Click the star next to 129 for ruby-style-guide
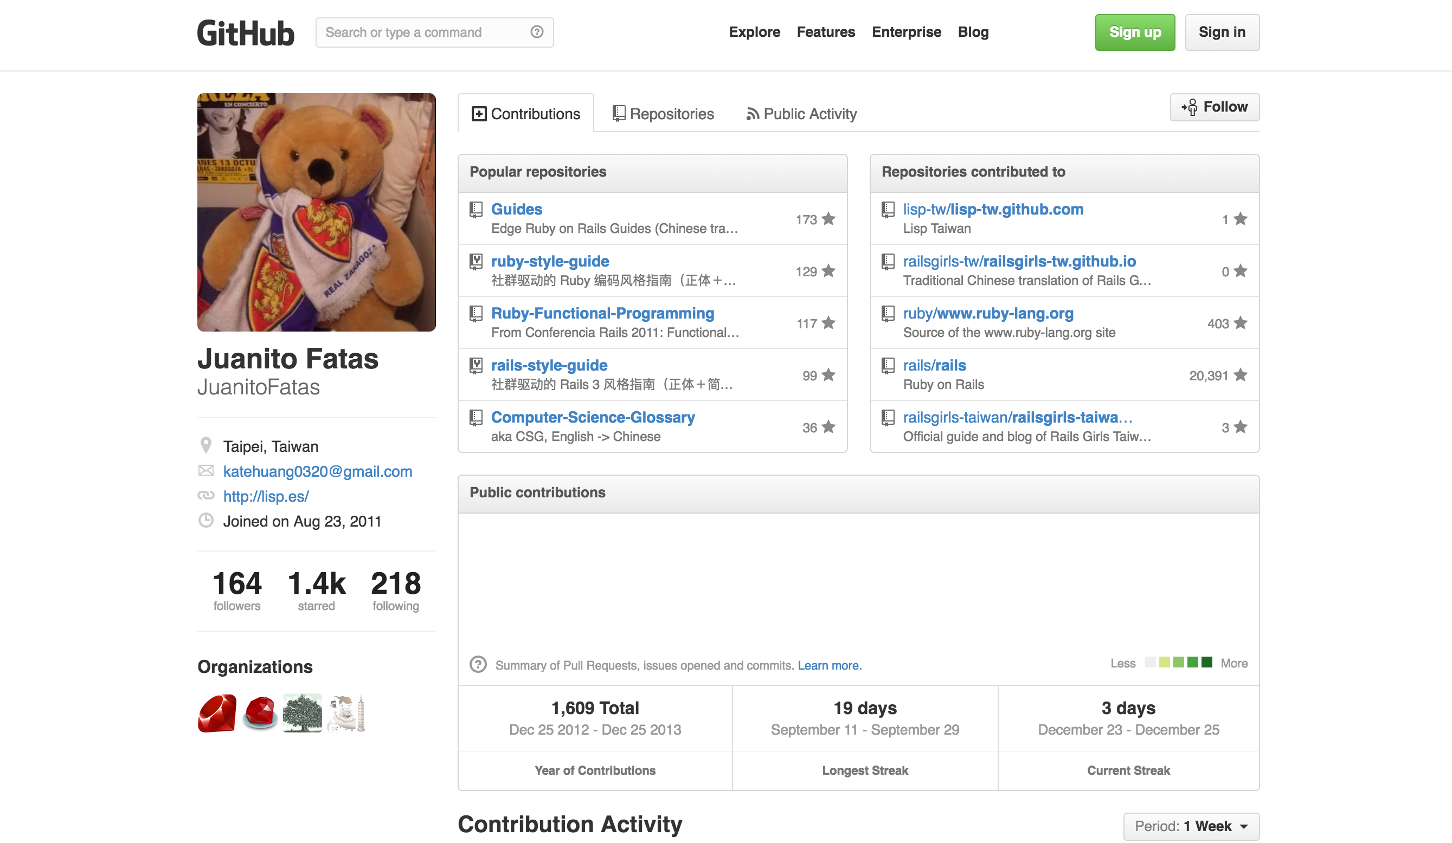 pyautogui.click(x=828, y=271)
